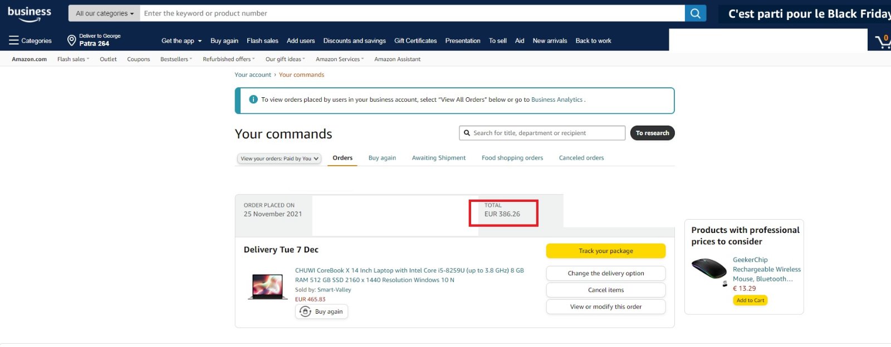
Task: Click the magnifier search button
Action: pyautogui.click(x=696, y=13)
